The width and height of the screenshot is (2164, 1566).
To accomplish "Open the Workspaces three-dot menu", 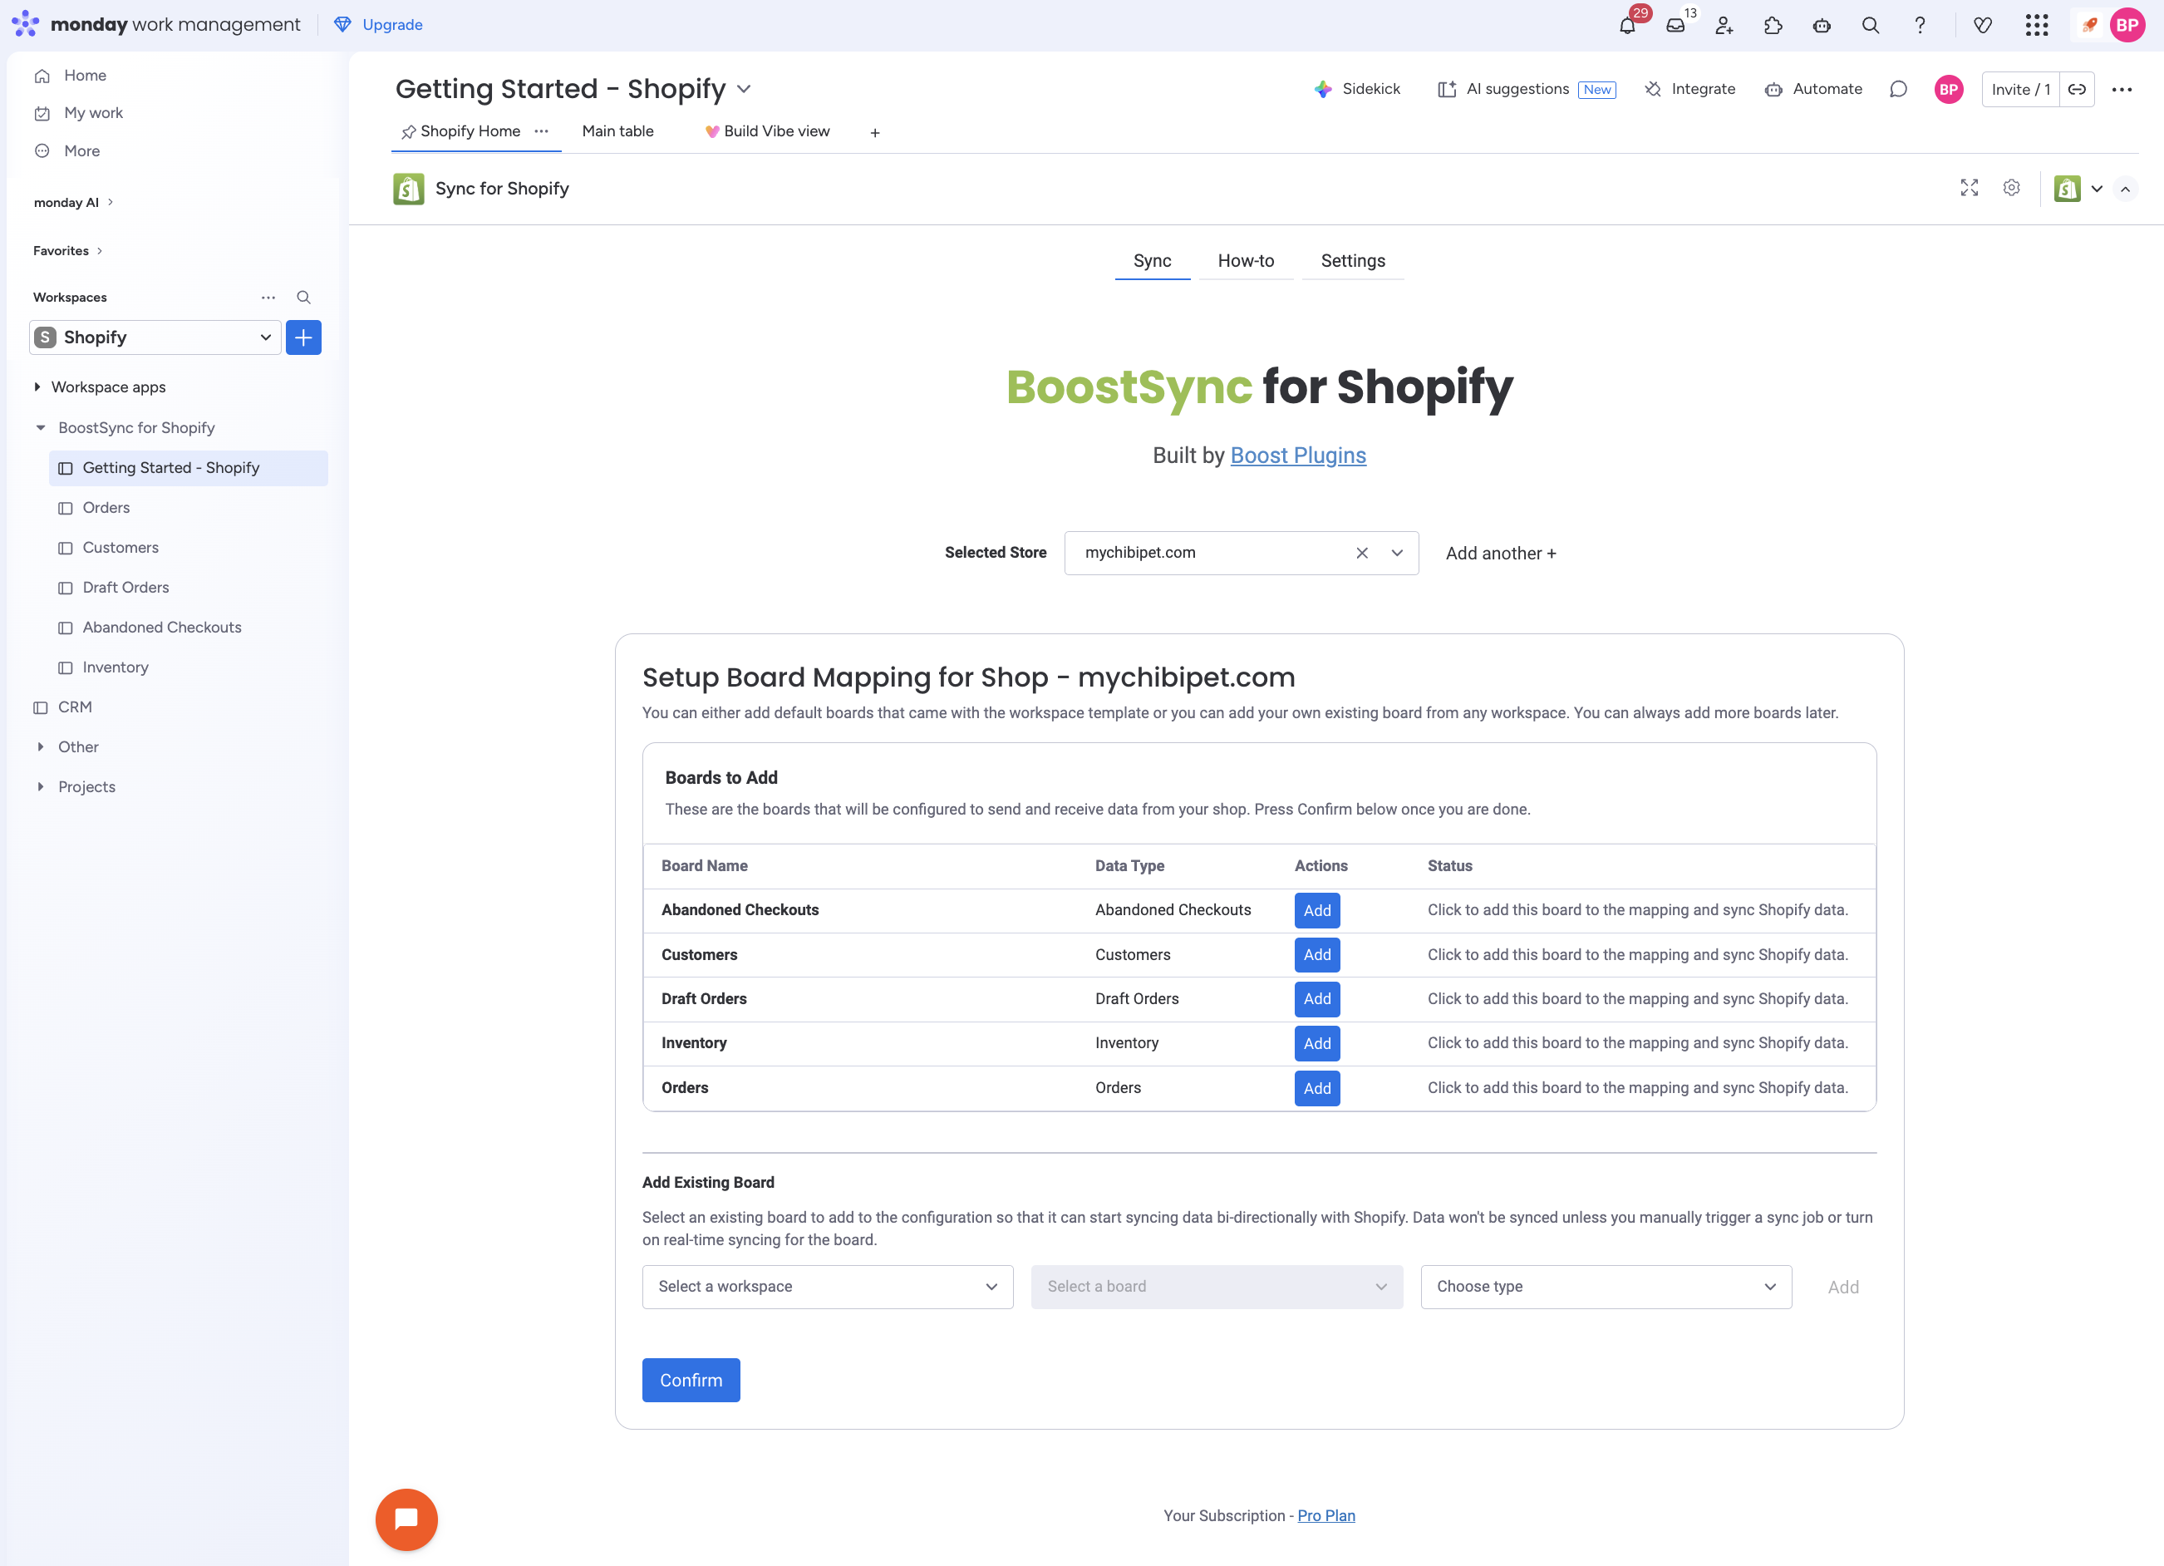I will (268, 298).
